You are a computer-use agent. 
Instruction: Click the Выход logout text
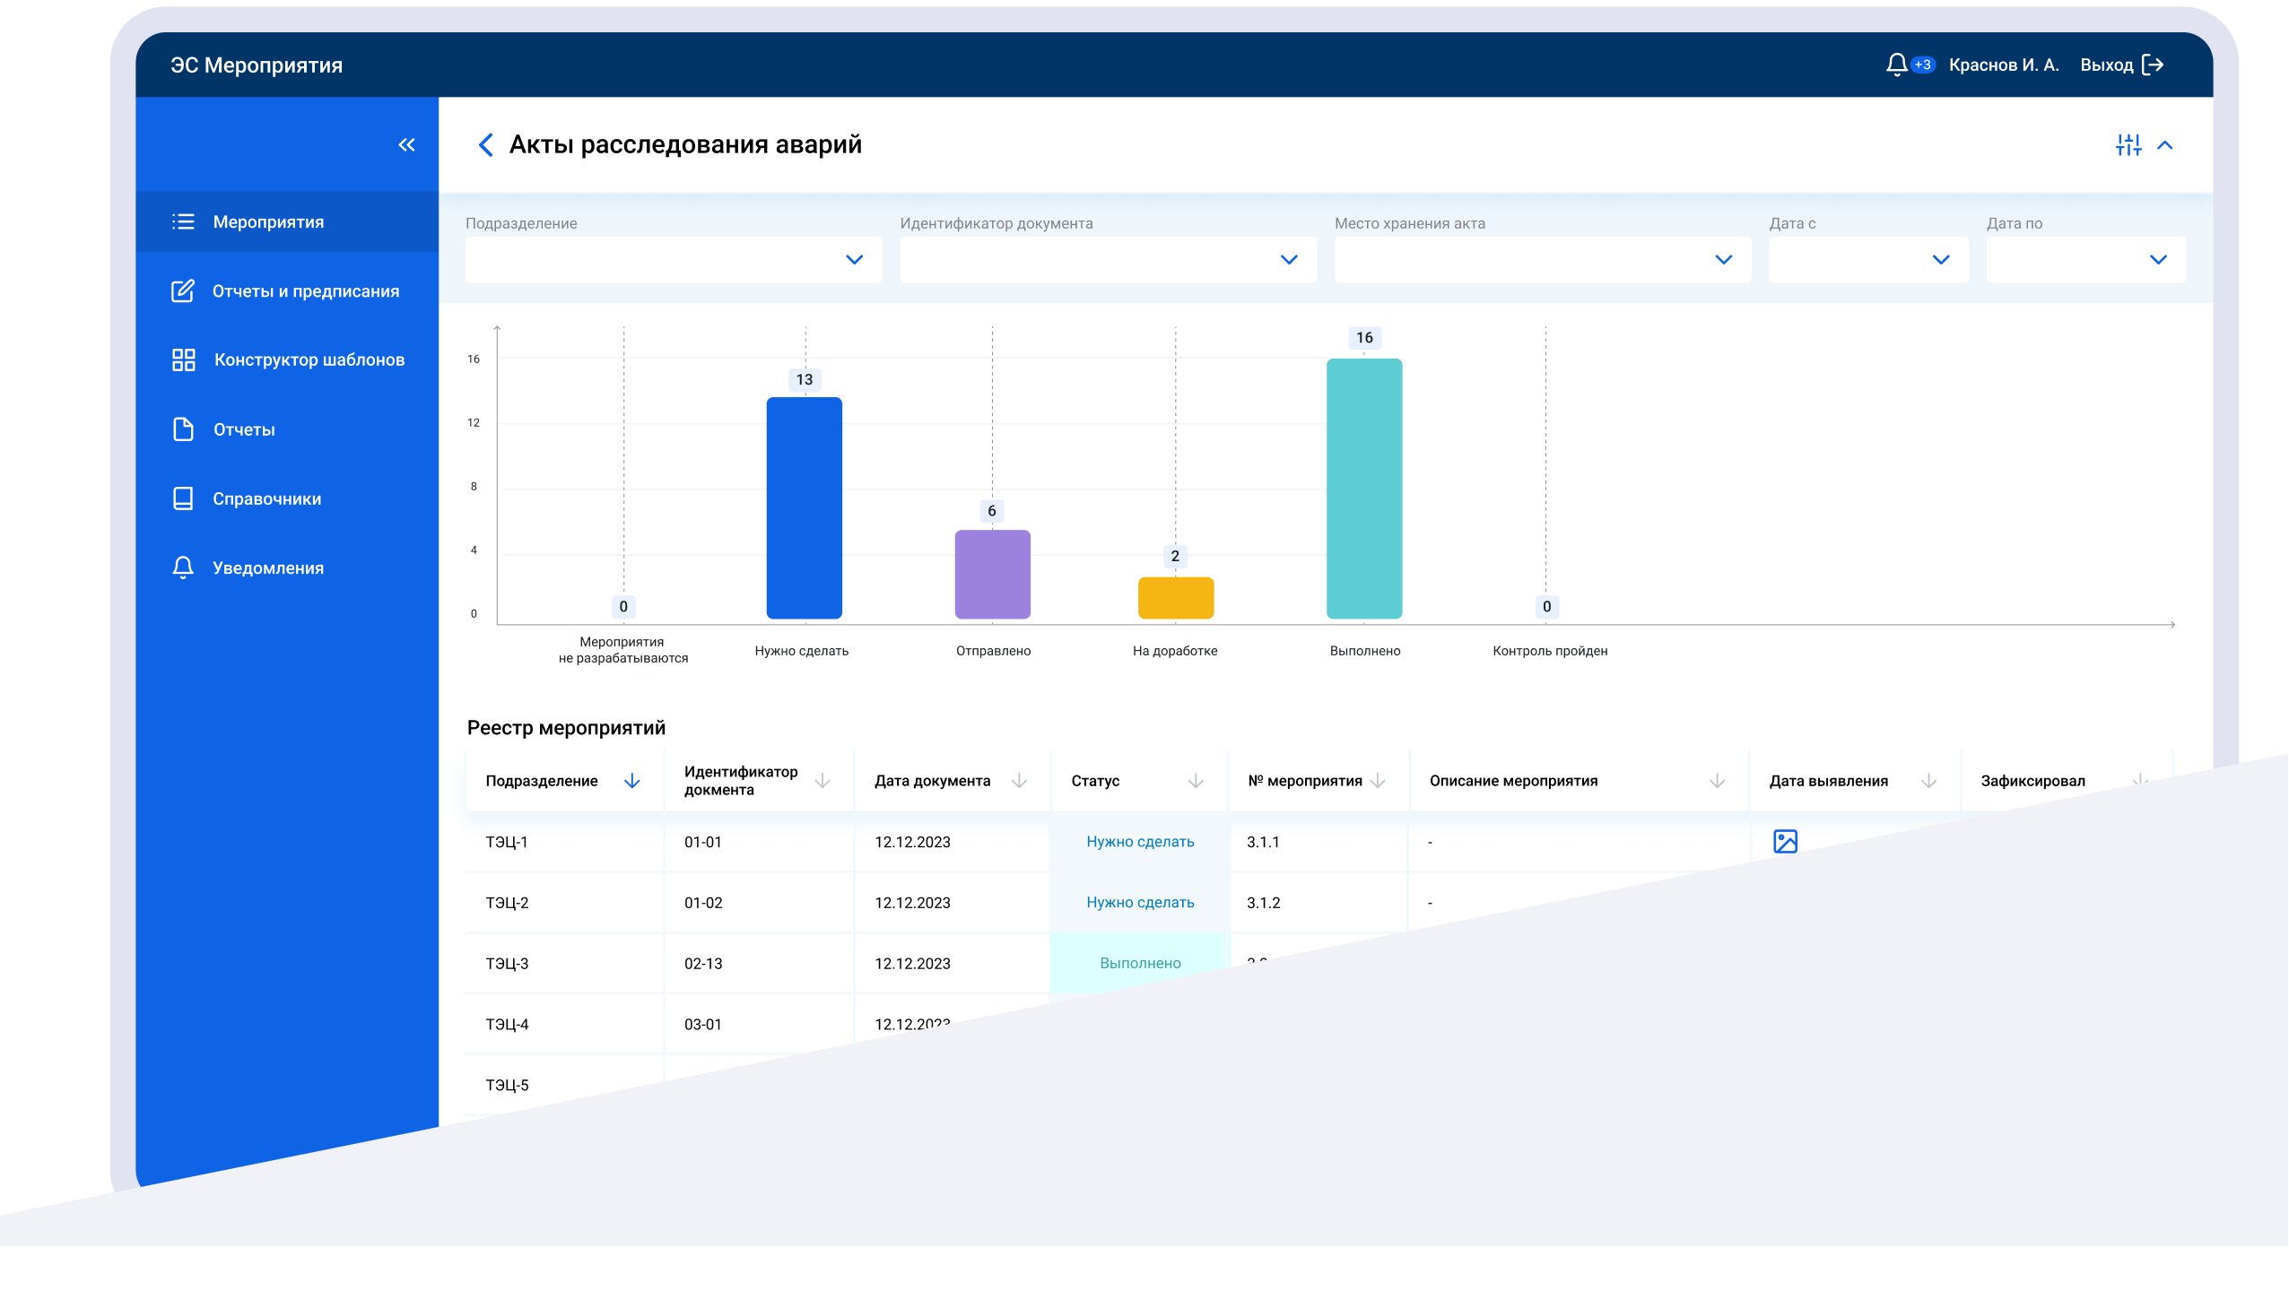(2106, 65)
